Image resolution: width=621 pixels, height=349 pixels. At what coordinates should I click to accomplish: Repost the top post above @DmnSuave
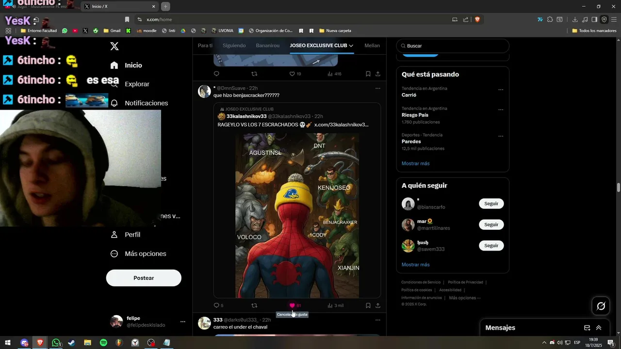coord(254,74)
